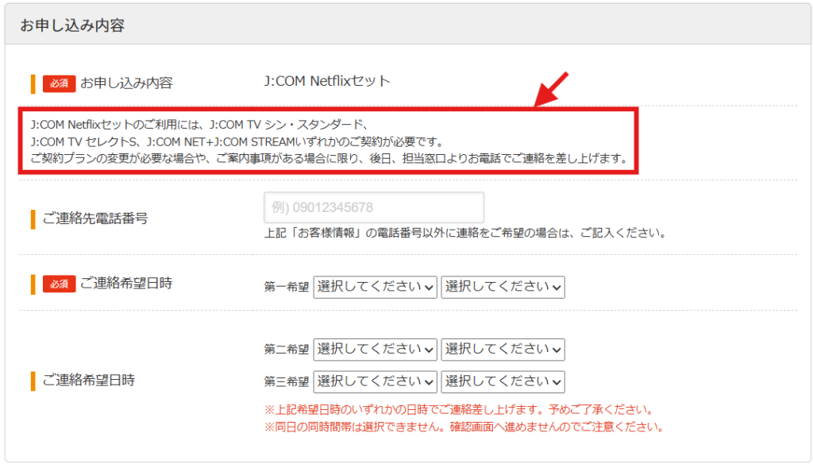Click the '第一希望' label
Viewport: 813px width, 464px height.
click(x=286, y=287)
